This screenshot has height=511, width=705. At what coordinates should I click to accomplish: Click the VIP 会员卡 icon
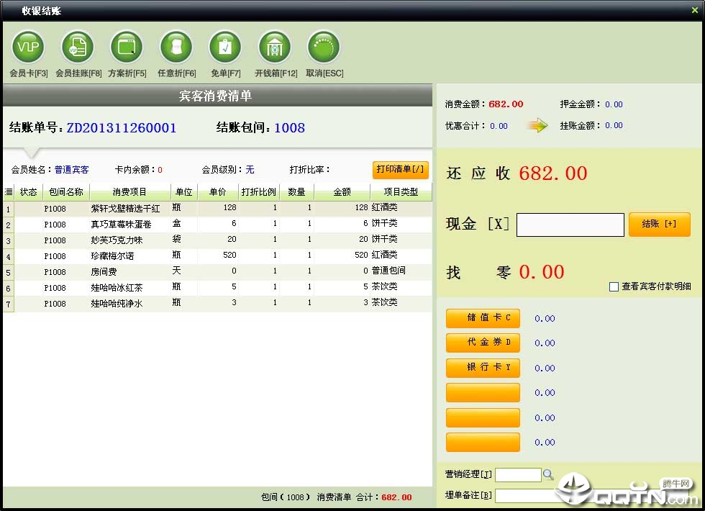28,48
